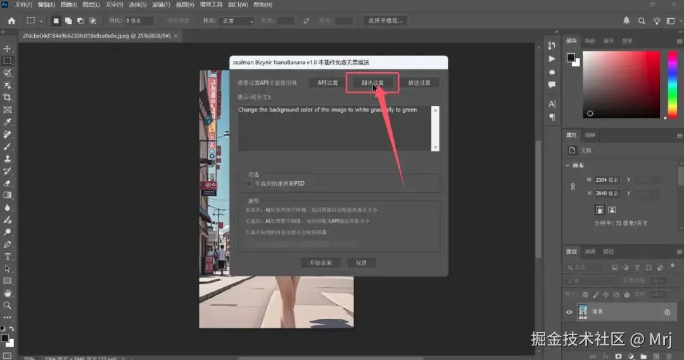Select the Gradient tool

click(8, 195)
